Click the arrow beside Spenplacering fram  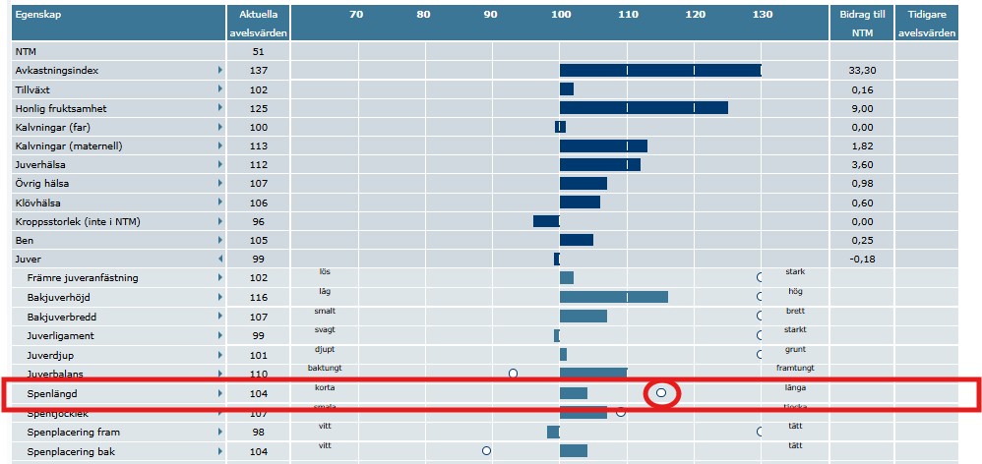pos(220,433)
